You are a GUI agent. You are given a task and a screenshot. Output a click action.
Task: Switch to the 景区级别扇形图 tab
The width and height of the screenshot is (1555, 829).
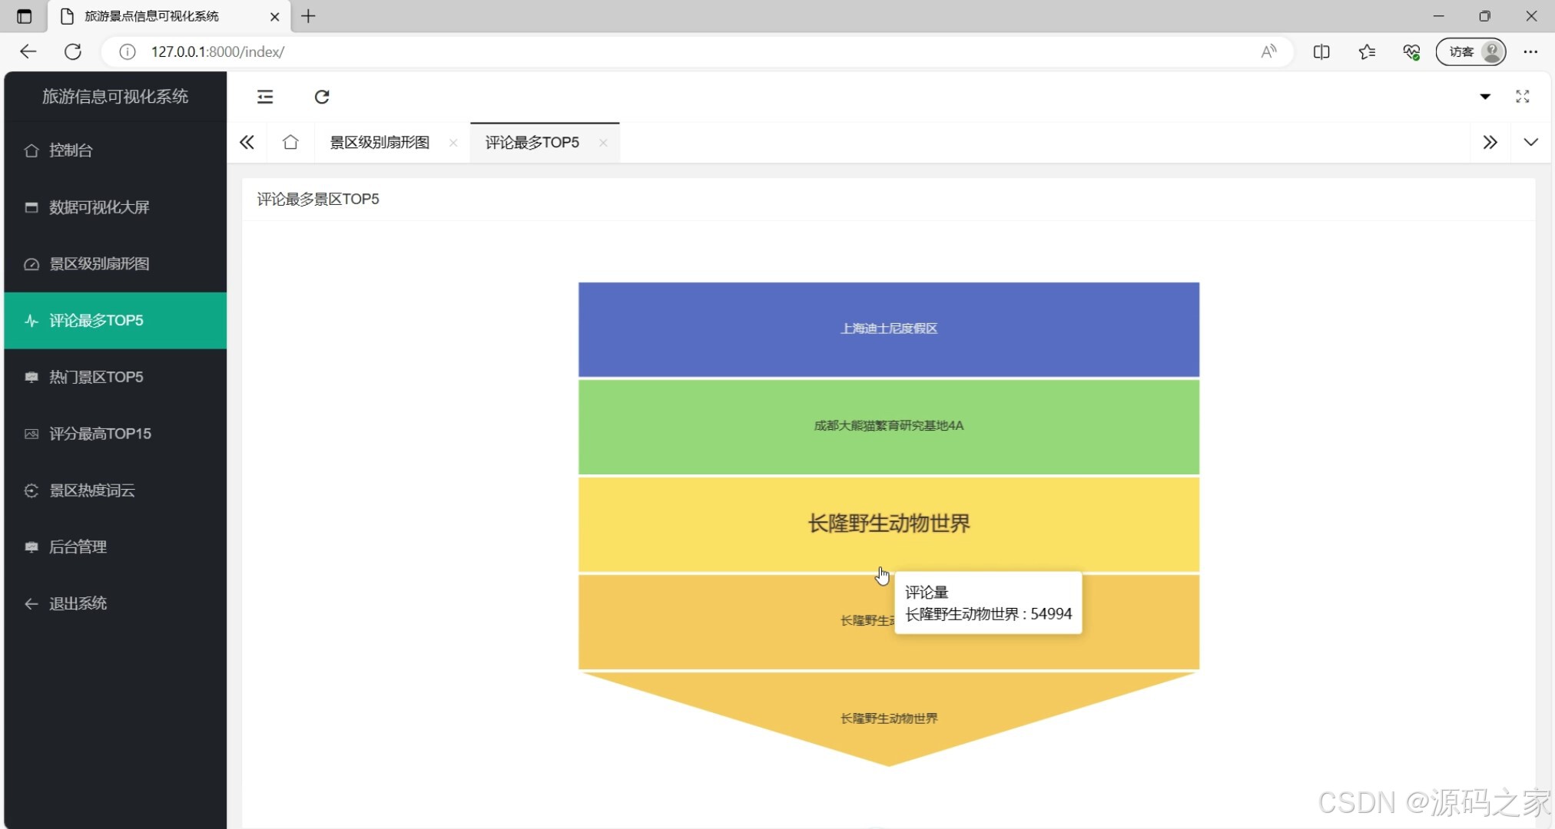pyautogui.click(x=380, y=142)
